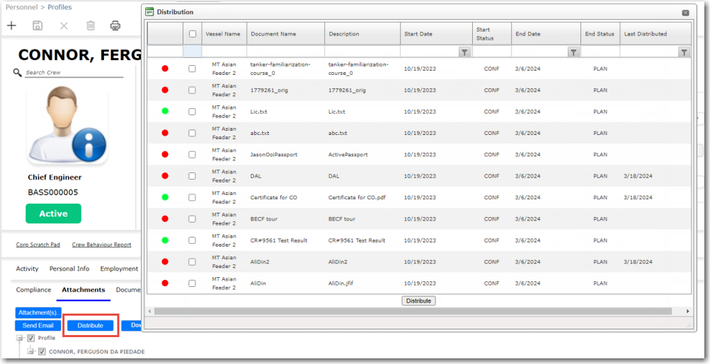Open the Corp Scratch Pad link
710x364 pixels.
[x=38, y=245]
